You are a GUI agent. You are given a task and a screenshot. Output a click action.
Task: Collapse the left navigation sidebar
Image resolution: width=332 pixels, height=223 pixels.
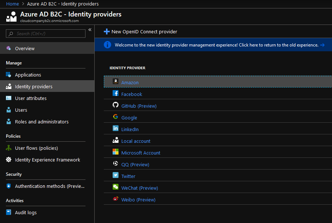(x=90, y=30)
